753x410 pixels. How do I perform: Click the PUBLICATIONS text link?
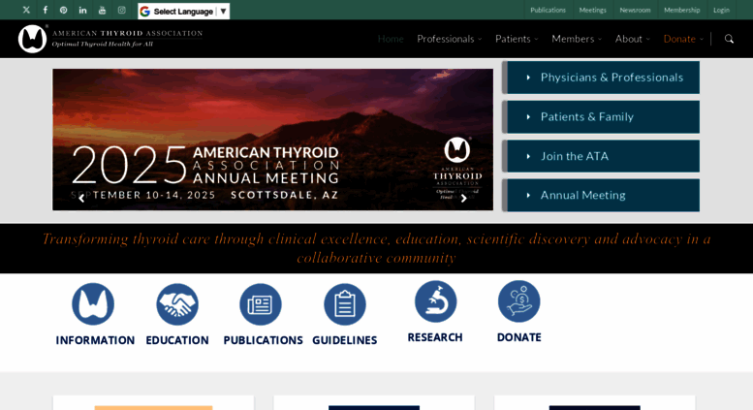pos(264,340)
